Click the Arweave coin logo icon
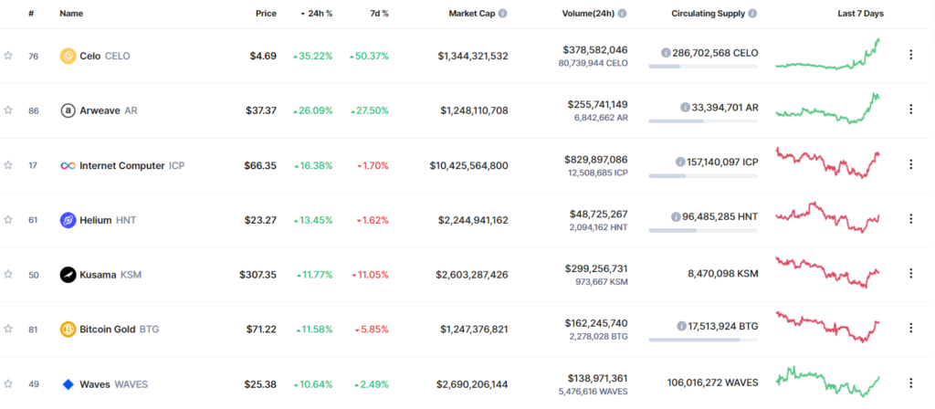Viewport: 935px width, 409px height. tap(68, 110)
